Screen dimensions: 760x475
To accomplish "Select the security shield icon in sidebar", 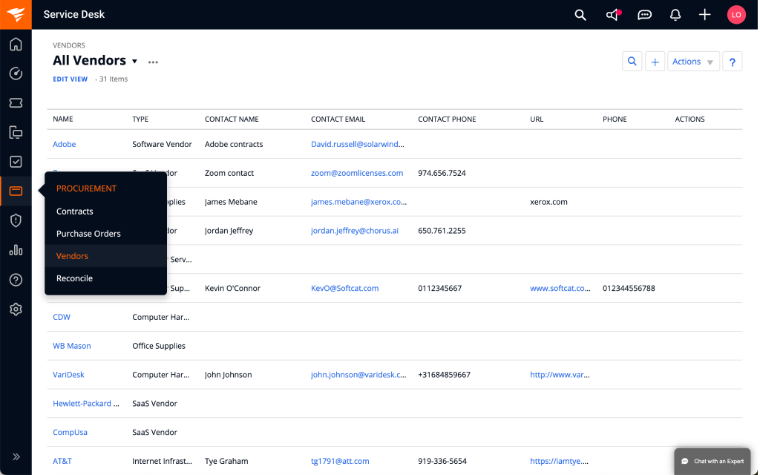I will coord(16,220).
